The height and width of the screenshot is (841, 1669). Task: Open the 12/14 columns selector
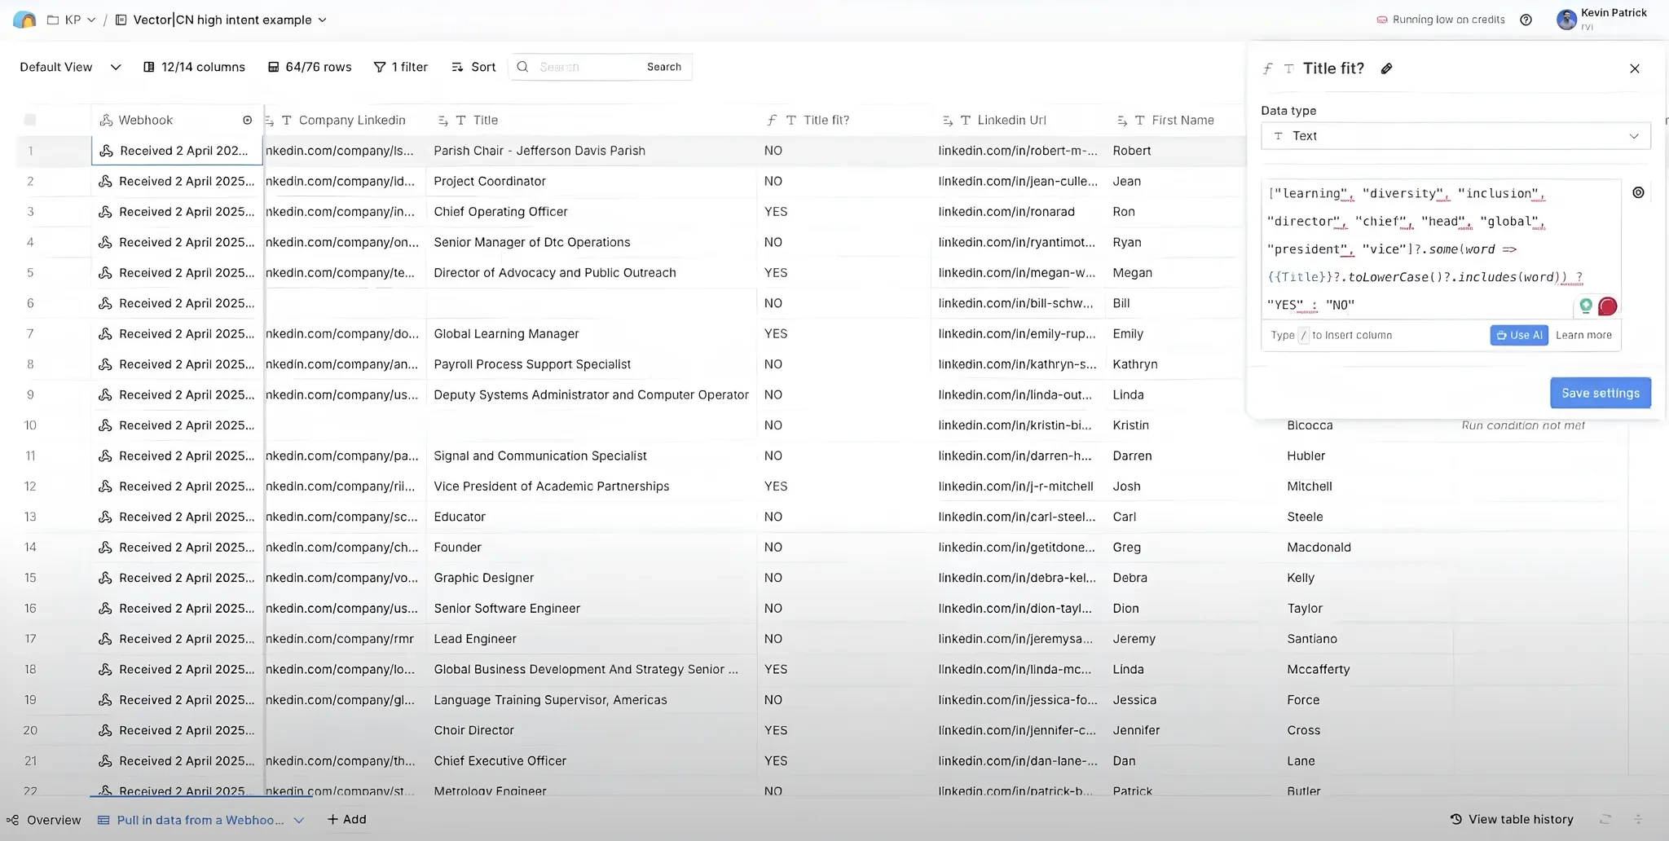[x=194, y=67]
